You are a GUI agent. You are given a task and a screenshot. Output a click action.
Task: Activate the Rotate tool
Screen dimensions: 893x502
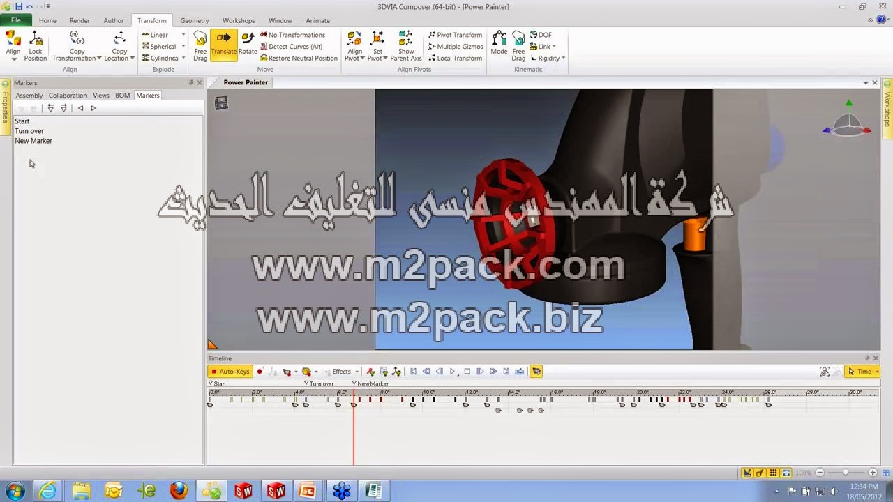[248, 43]
